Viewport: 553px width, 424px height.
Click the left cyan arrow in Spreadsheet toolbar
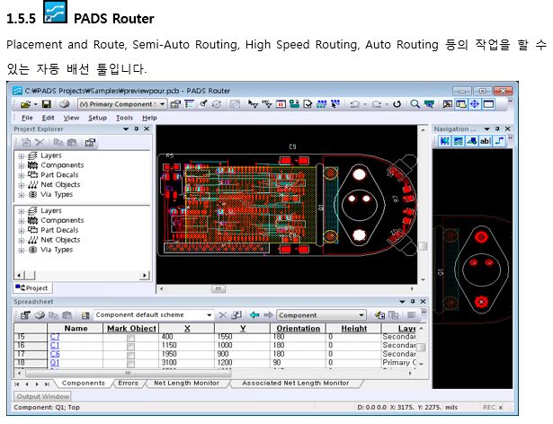(x=254, y=314)
